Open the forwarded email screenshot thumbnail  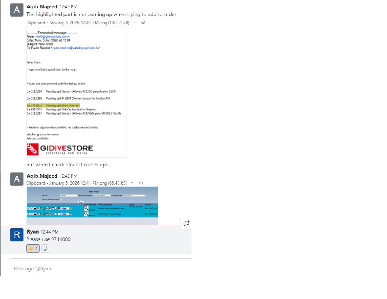pos(77,91)
